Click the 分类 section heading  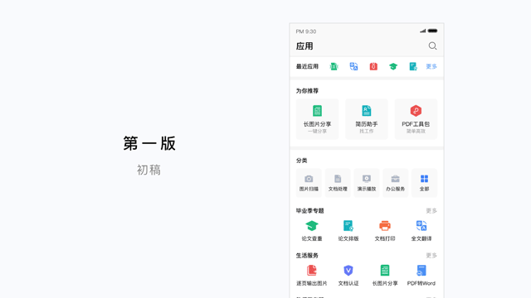pyautogui.click(x=301, y=161)
